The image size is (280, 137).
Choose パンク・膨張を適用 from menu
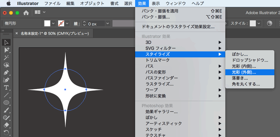click(x=180, y=11)
